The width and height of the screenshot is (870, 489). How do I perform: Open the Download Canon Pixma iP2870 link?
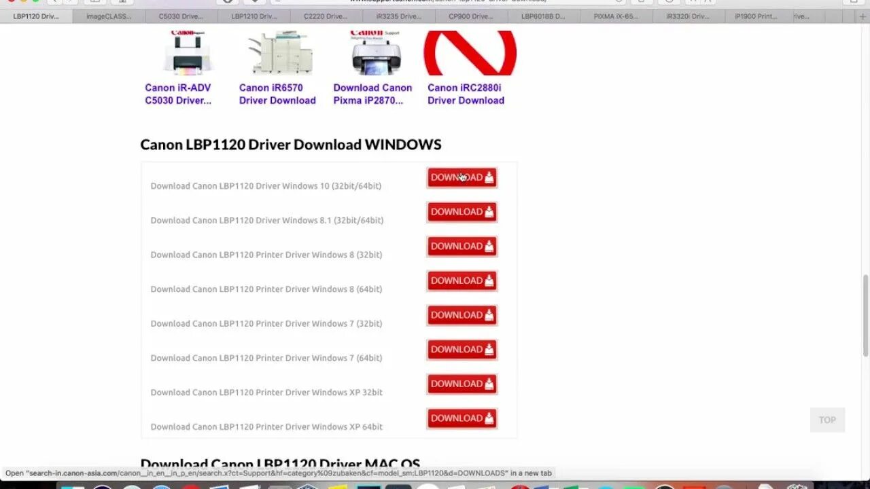[372, 94]
